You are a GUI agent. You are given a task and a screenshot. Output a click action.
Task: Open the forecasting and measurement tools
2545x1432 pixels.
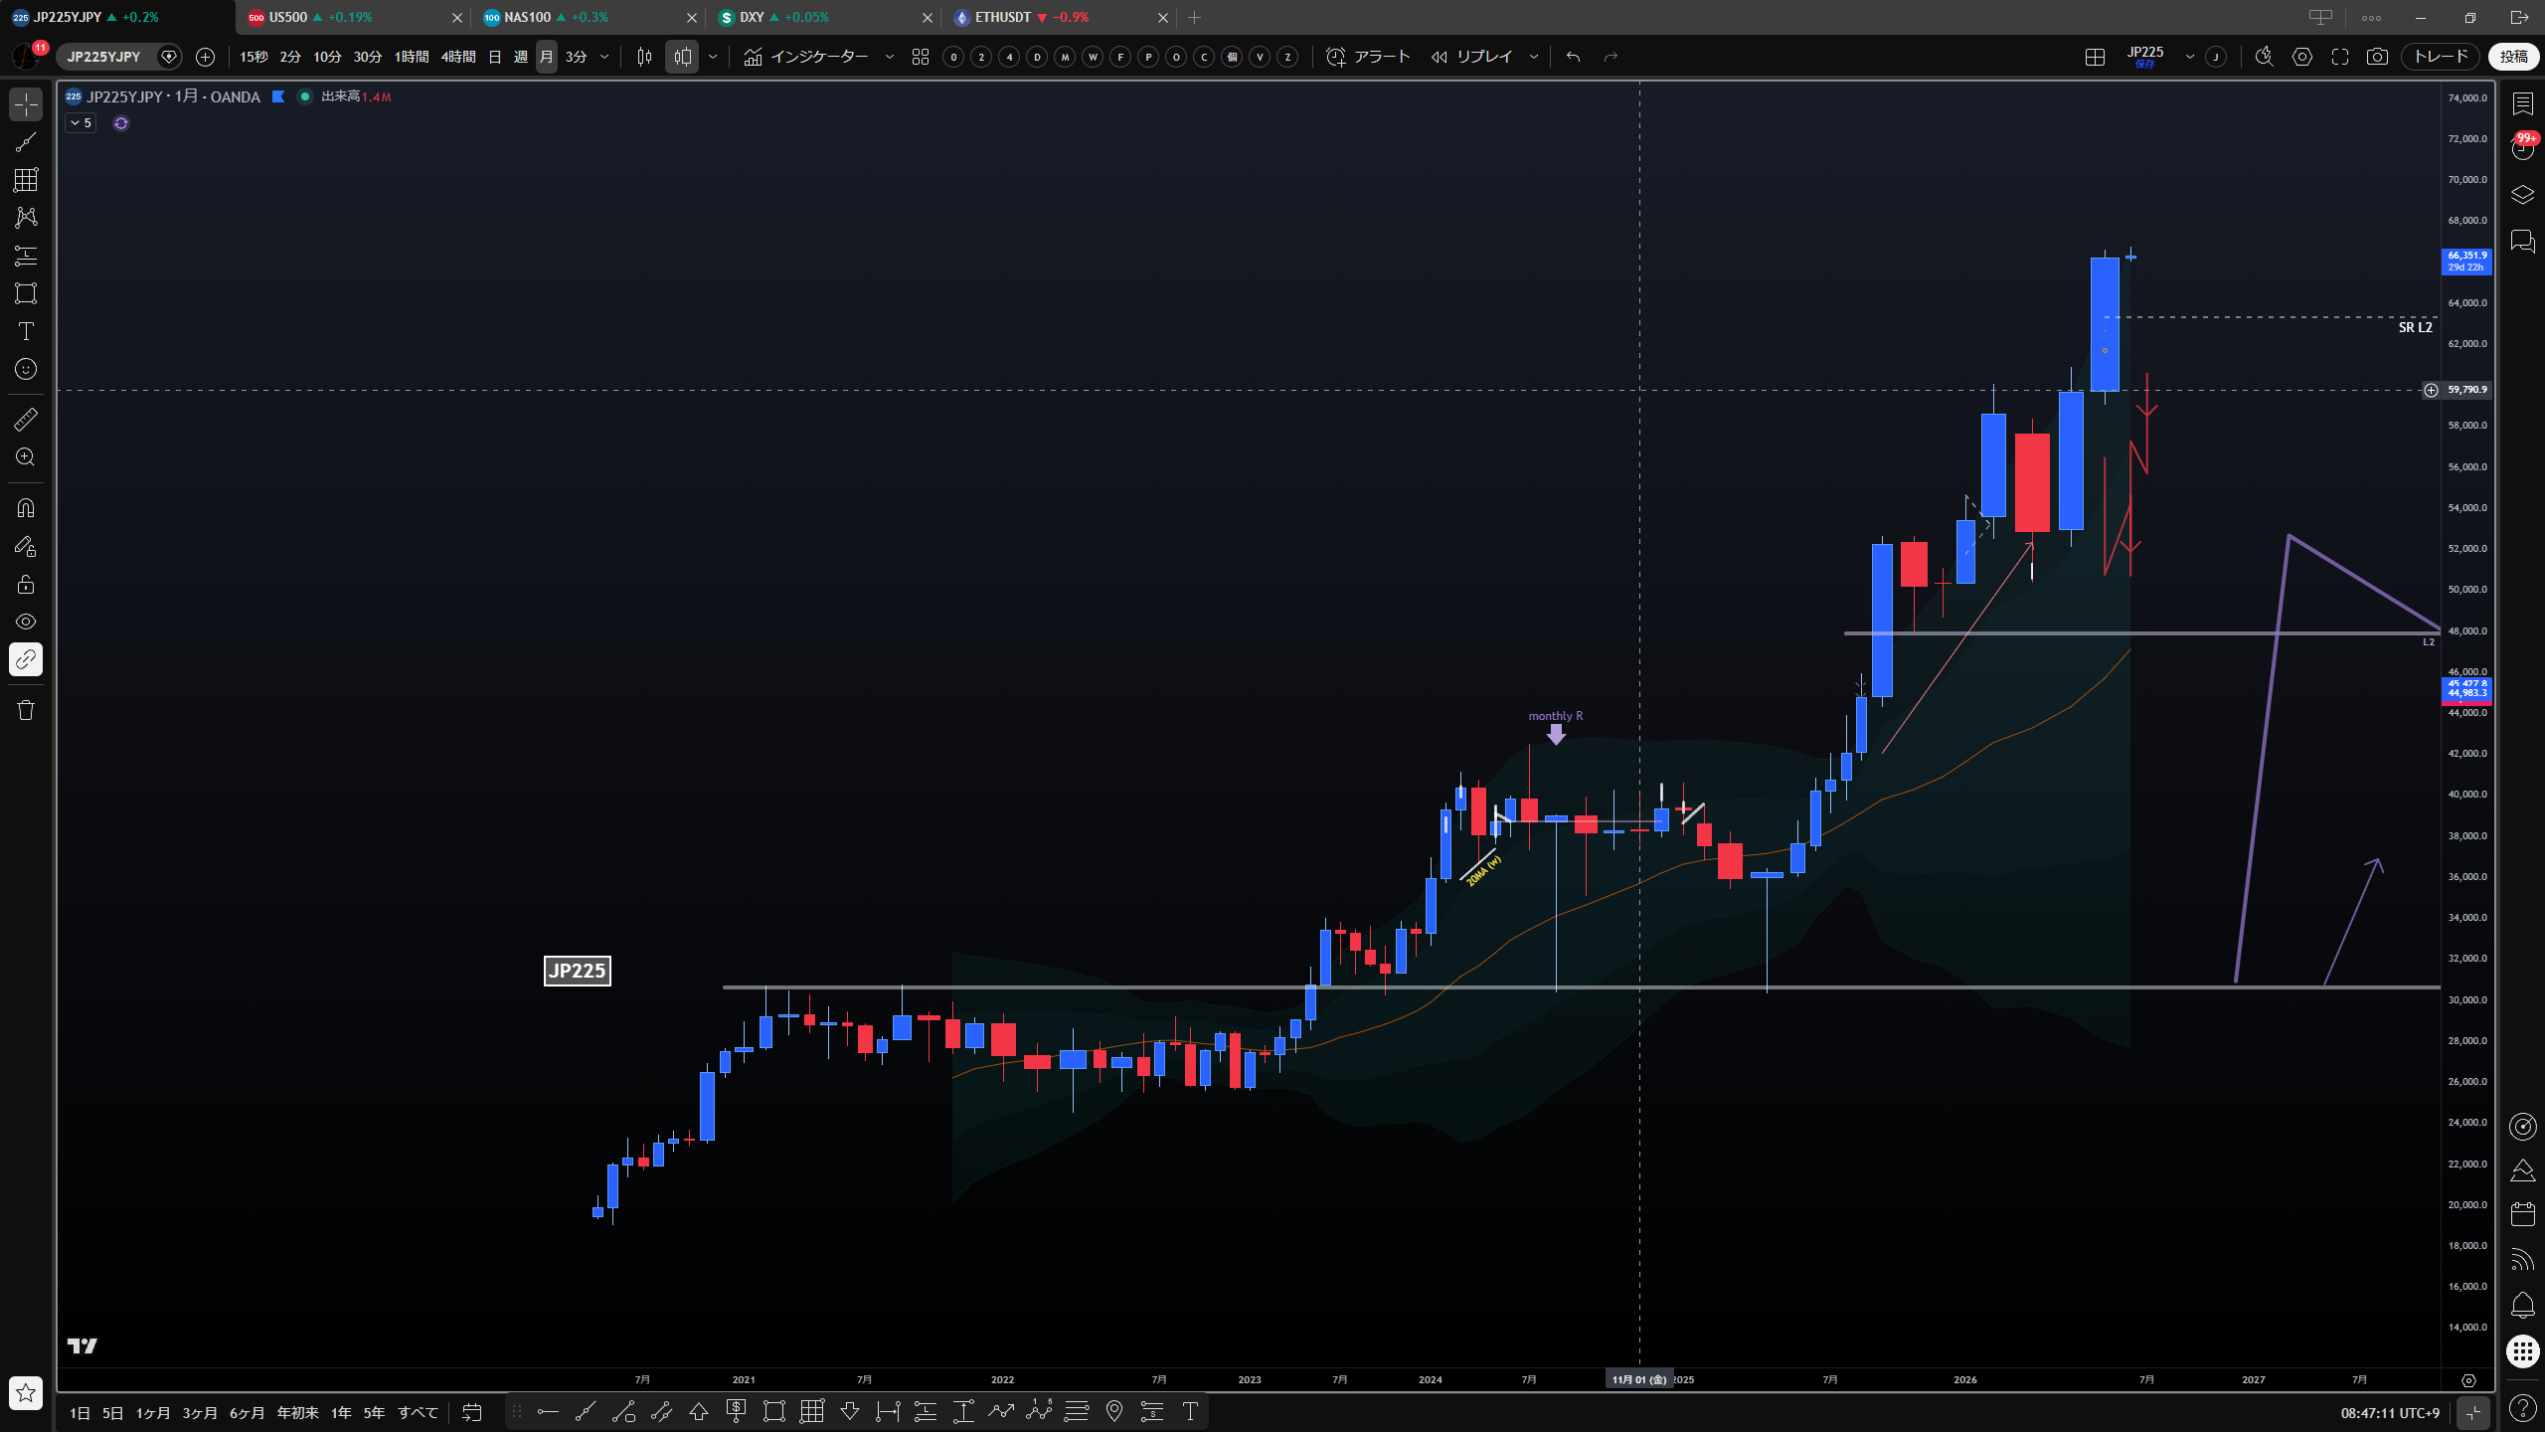26,256
